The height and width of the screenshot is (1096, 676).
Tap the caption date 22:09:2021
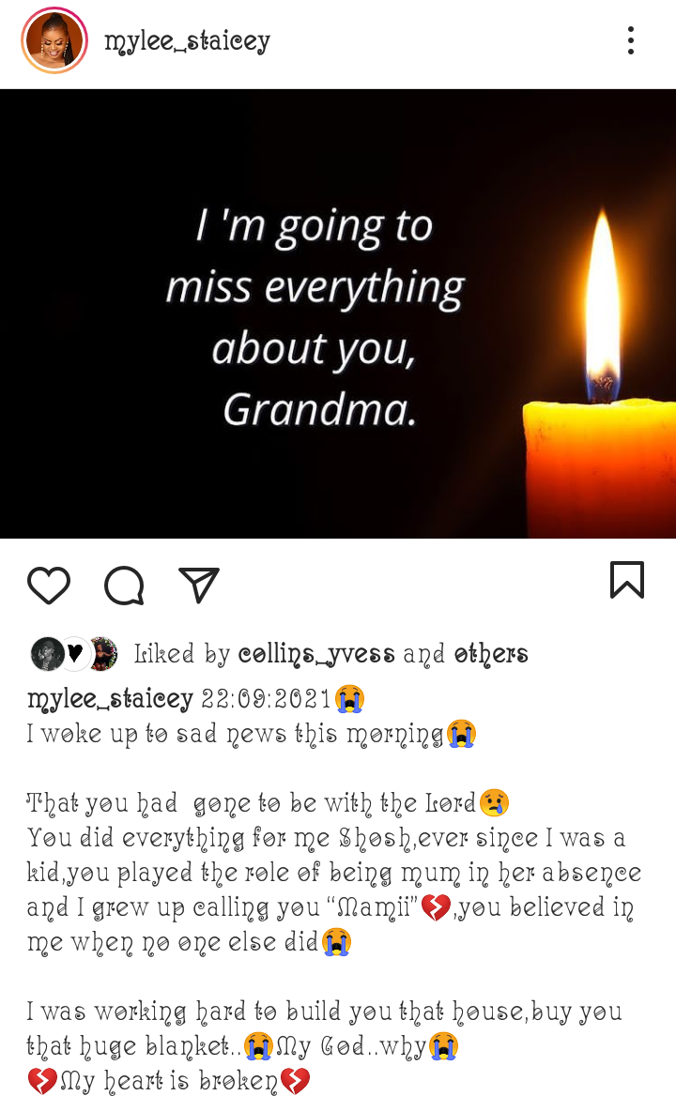coord(267,698)
